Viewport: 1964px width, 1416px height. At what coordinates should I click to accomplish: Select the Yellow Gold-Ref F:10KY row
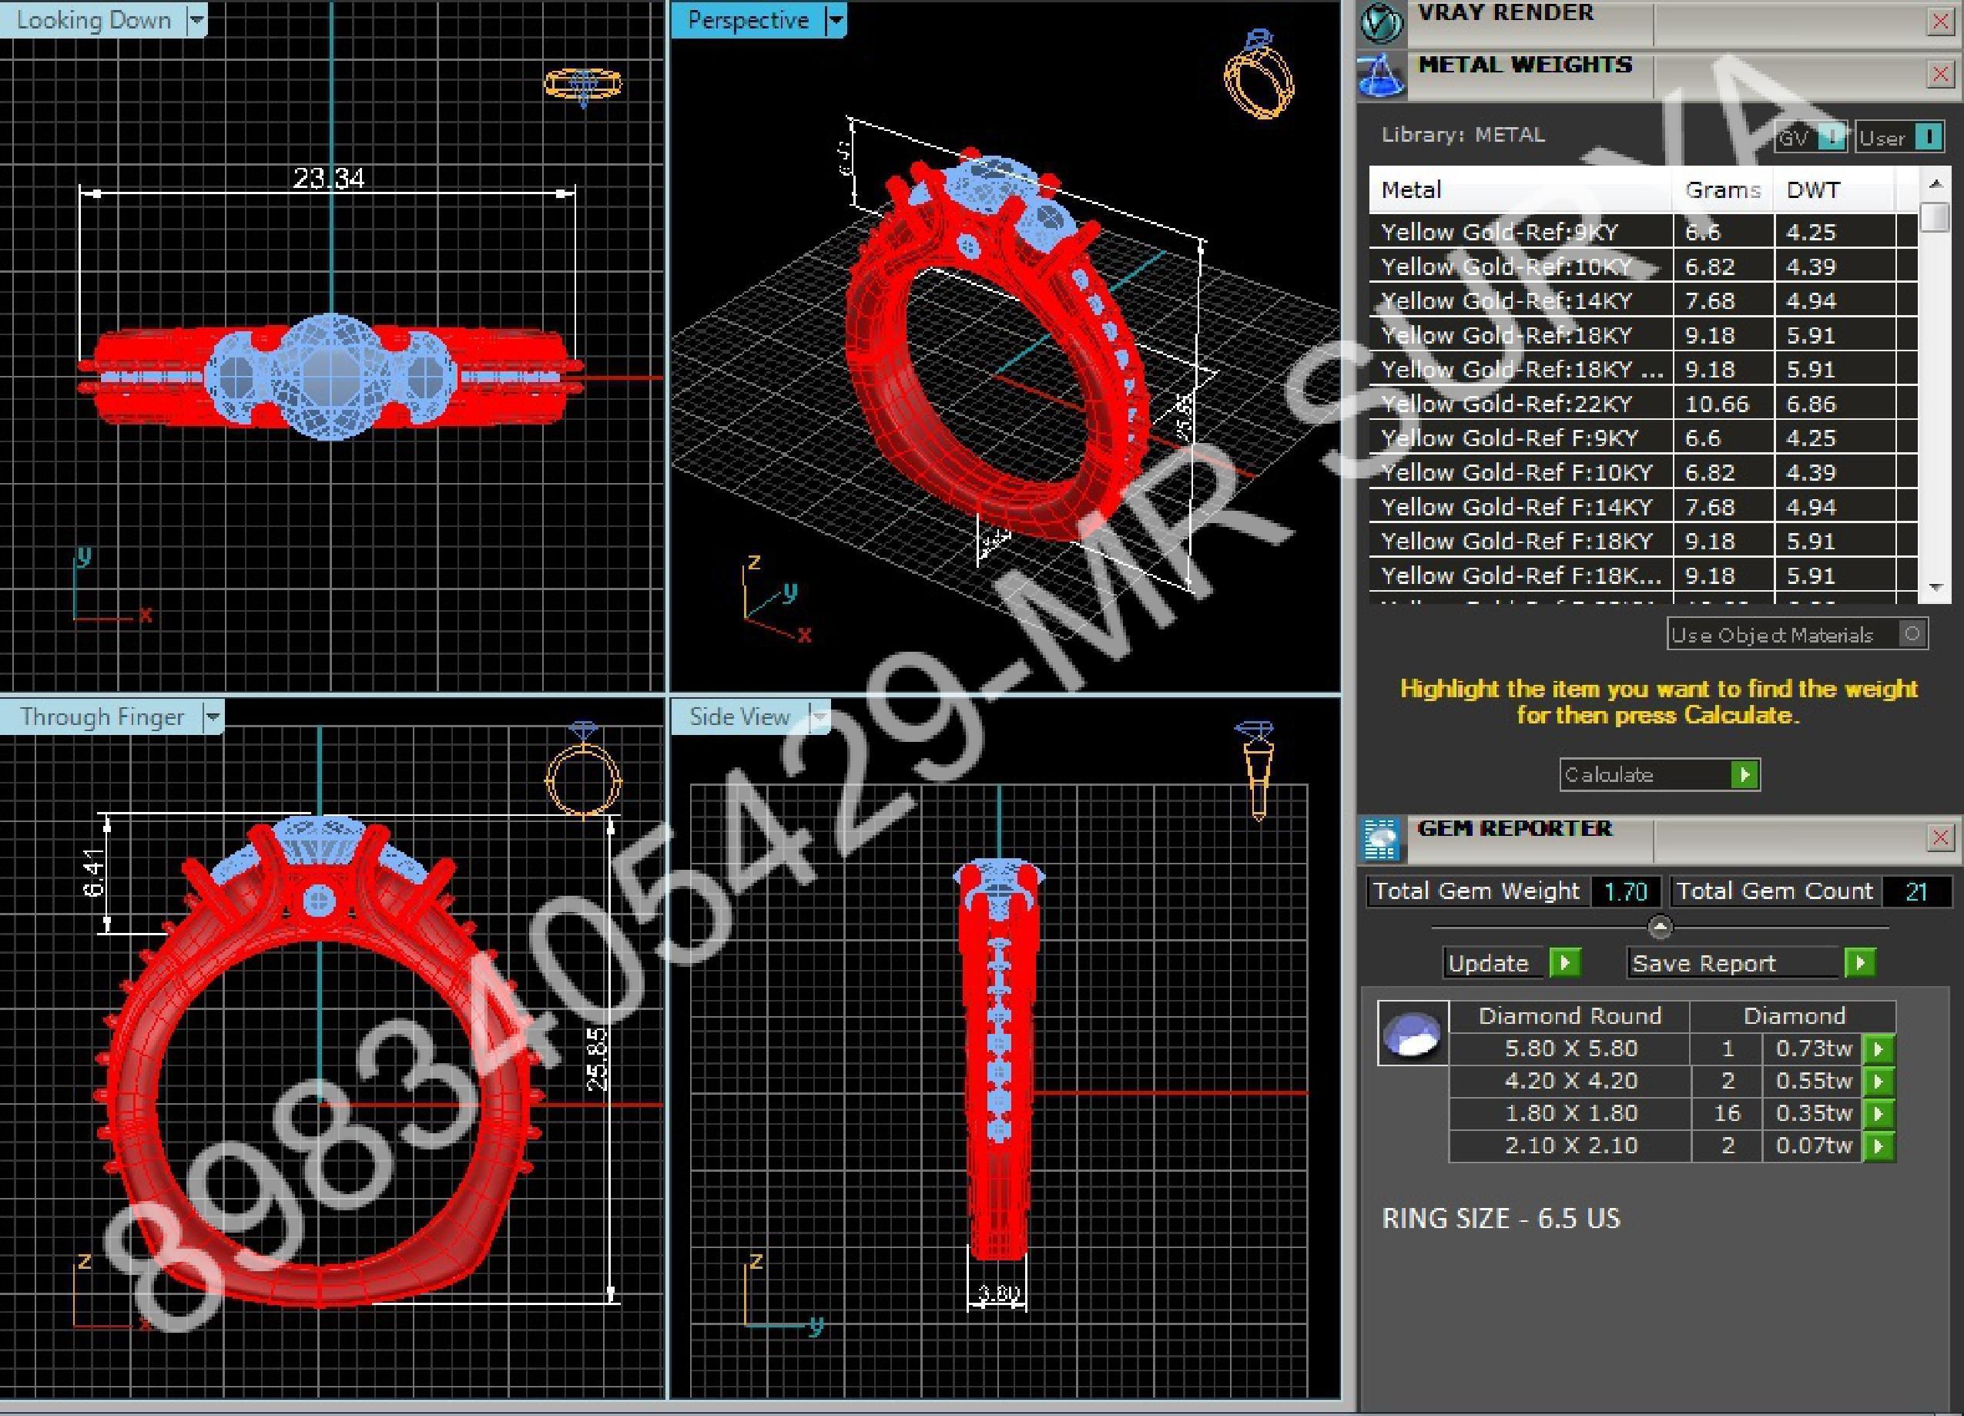(1643, 472)
